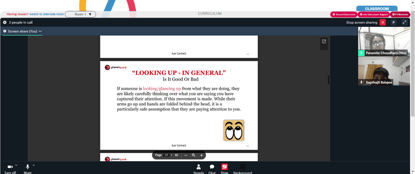
Task: Open Screen share tab options menu
Action: (x=40, y=31)
